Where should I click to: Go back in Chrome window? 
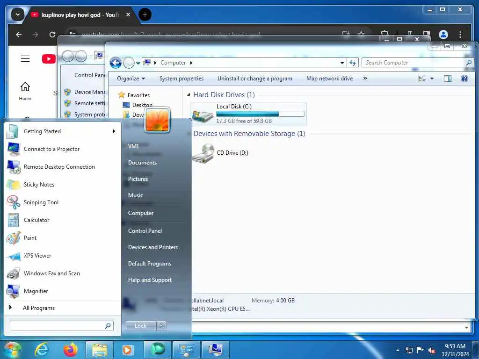point(19,35)
